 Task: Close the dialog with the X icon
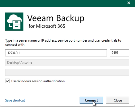tap(129, 3)
